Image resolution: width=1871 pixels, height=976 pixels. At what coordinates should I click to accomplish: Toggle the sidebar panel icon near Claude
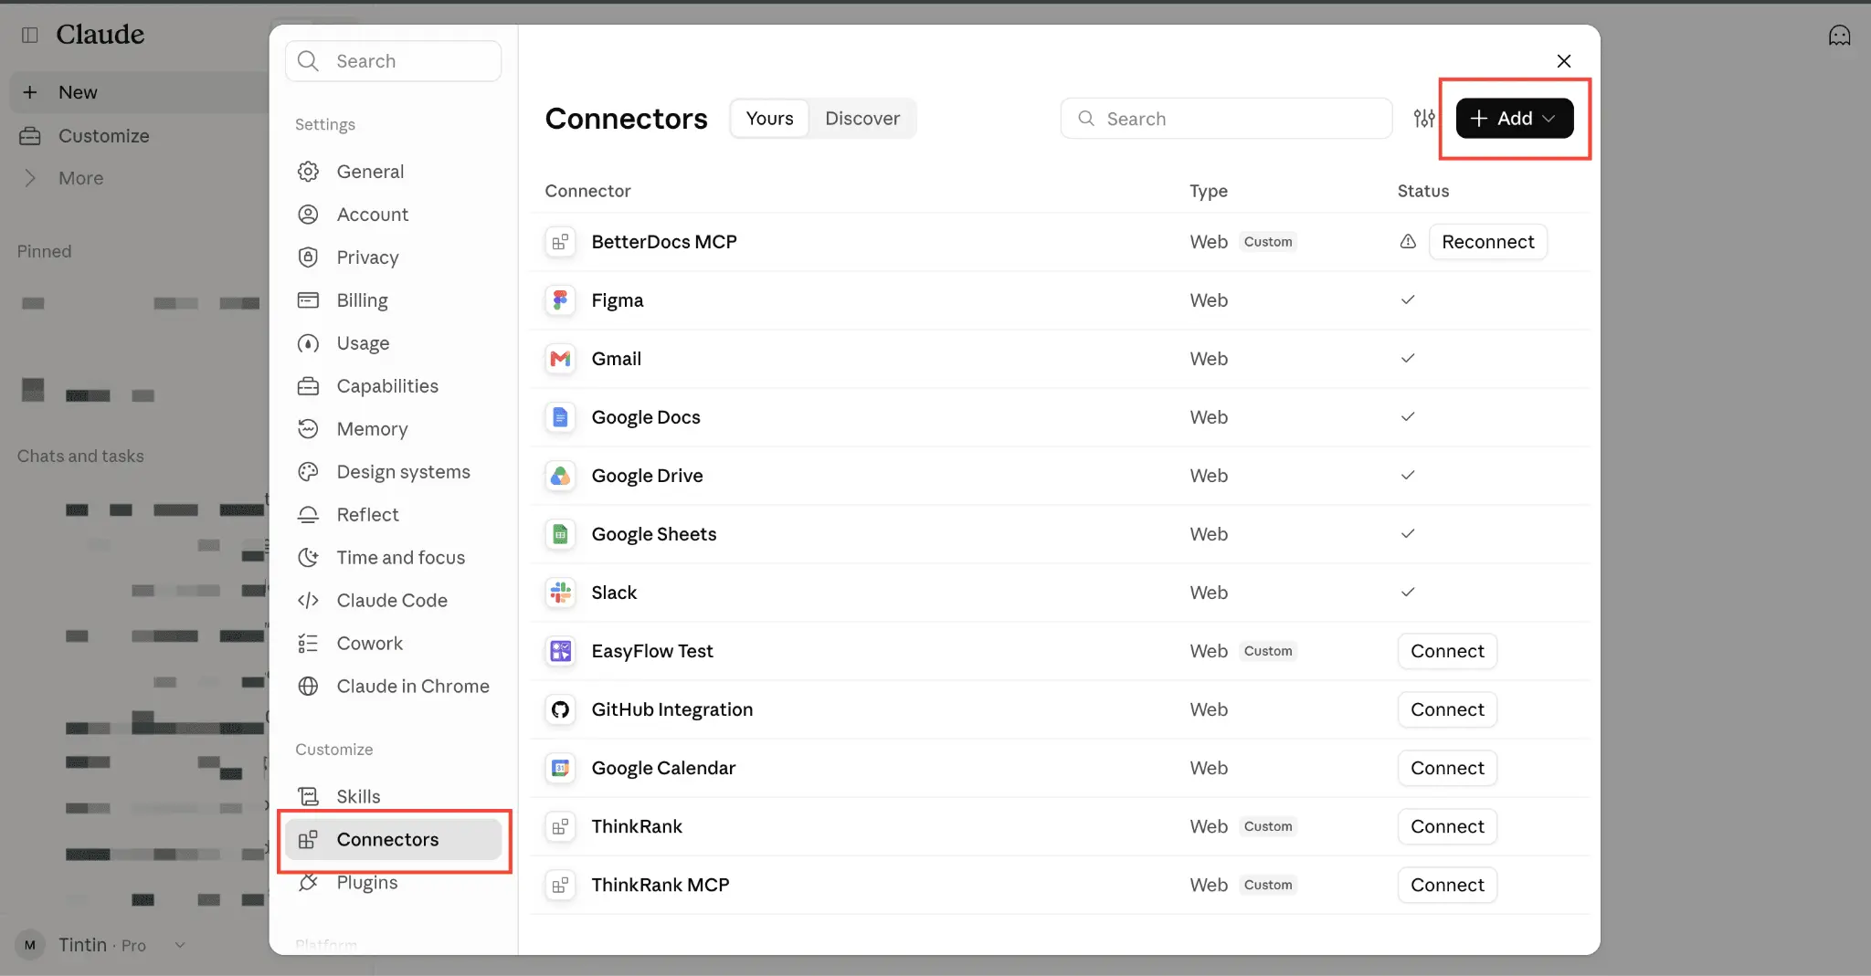30,35
